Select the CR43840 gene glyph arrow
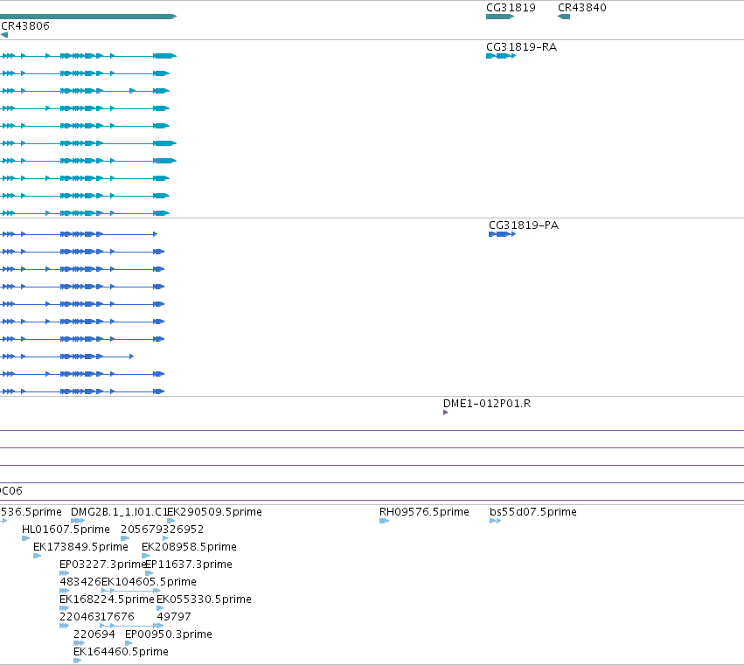This screenshot has height=665, width=744. 564,17
